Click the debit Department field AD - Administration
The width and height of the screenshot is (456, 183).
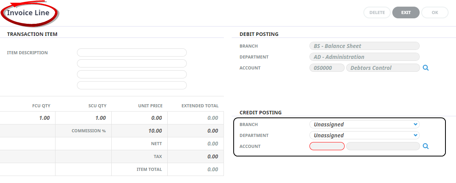click(x=364, y=57)
